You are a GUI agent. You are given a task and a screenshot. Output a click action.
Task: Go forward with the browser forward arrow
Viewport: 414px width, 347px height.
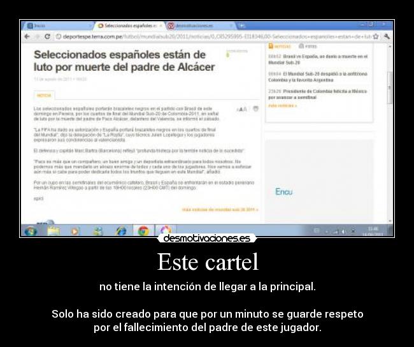click(37, 36)
